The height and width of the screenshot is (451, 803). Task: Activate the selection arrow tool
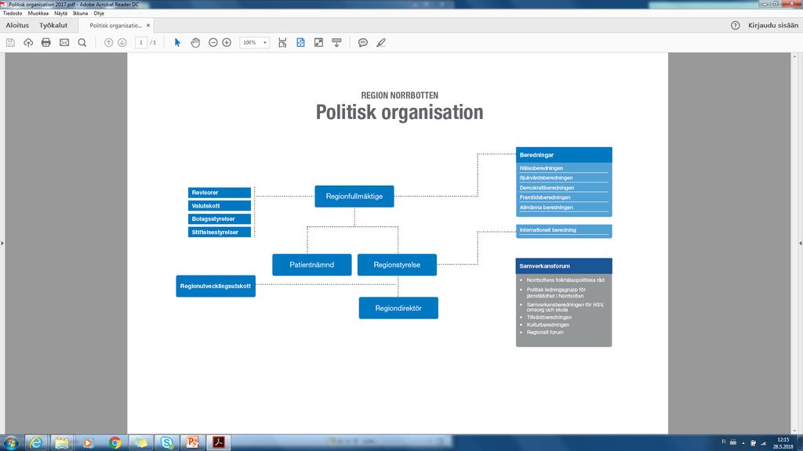177,43
